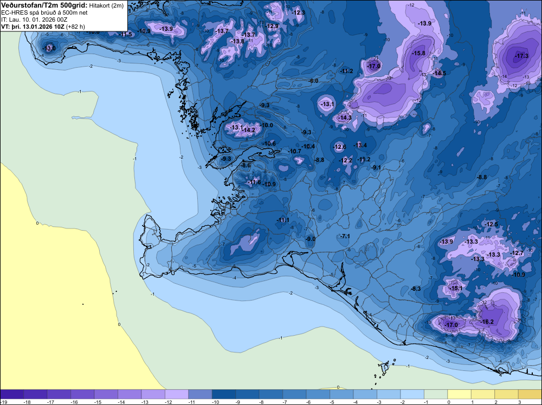Click the -11.5 temperature label
542x405 pixels.
[x=126, y=34]
